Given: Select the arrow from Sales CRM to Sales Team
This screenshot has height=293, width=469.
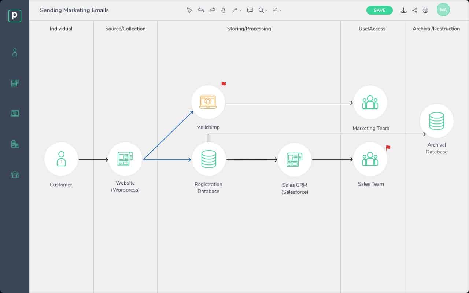Looking at the screenshot, I should (333, 159).
